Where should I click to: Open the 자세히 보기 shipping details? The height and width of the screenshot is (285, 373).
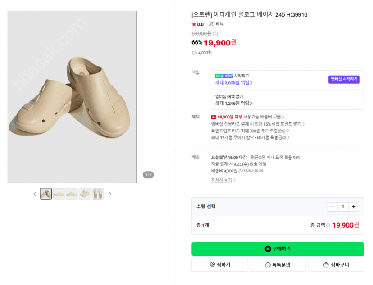[223, 180]
